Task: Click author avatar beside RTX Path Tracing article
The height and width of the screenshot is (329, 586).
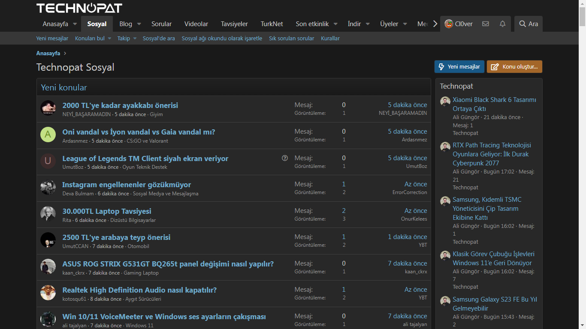Action: point(445,147)
